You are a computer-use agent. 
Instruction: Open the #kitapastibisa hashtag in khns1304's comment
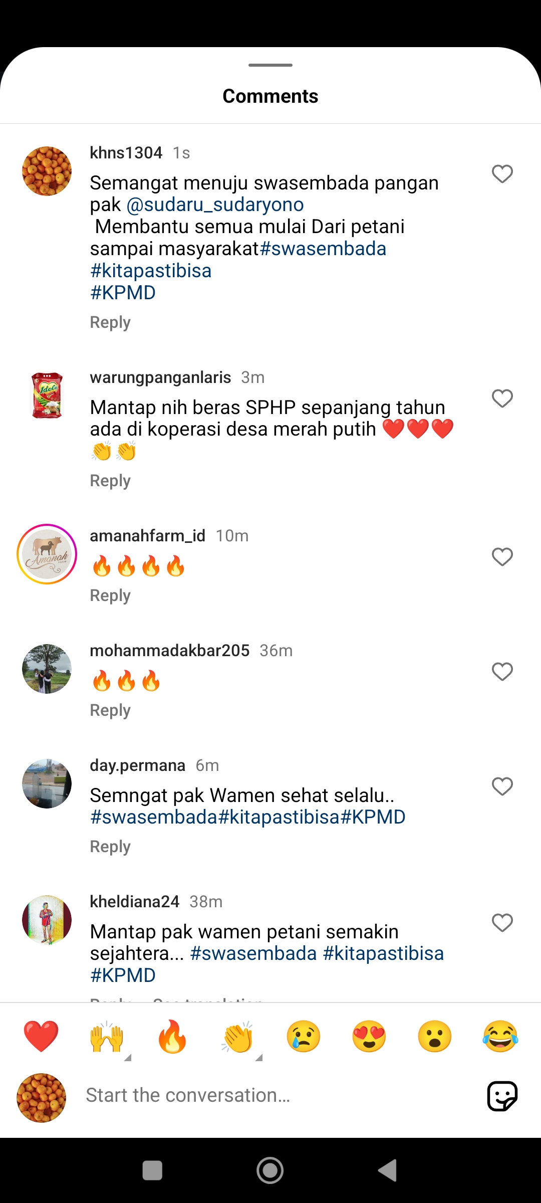151,271
